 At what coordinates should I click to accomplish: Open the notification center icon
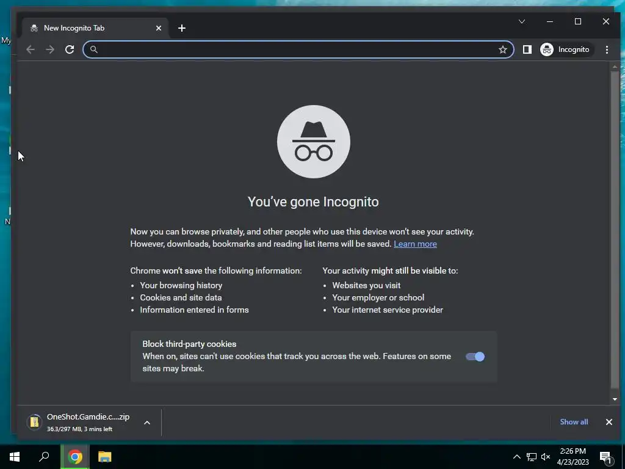605,457
